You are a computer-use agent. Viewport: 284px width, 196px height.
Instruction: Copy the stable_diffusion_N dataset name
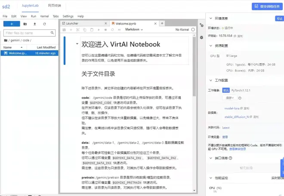(x=254, y=117)
